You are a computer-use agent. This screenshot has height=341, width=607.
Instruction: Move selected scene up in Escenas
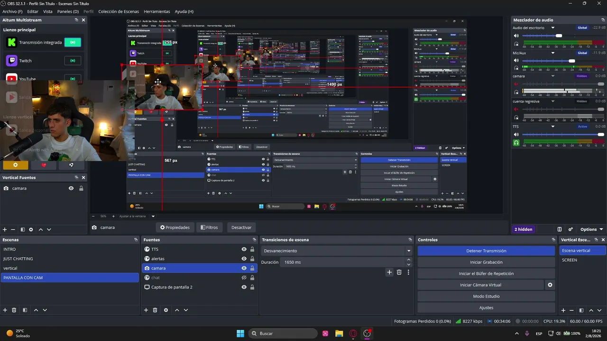click(x=36, y=310)
